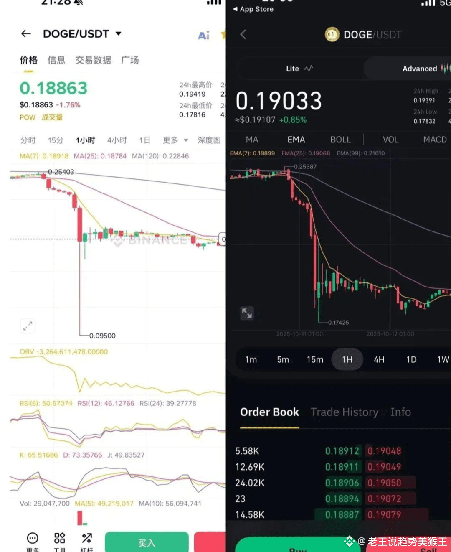Expand the light chart to fullscreen
This screenshot has height=552, width=451.
pyautogui.click(x=28, y=326)
